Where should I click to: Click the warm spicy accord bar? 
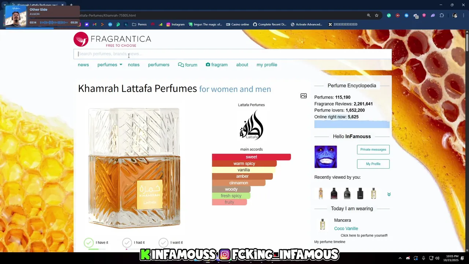(244, 164)
